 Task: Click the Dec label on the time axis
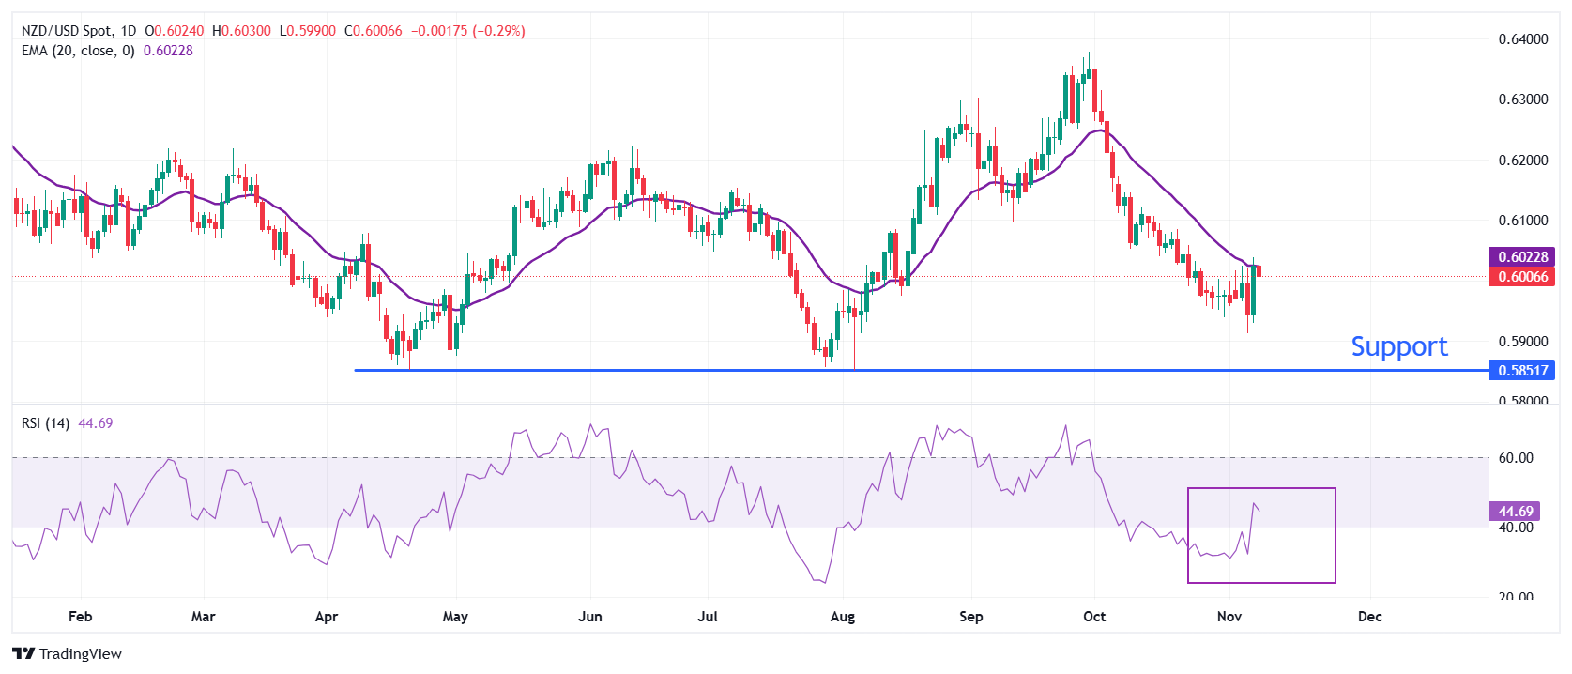[x=1369, y=617]
